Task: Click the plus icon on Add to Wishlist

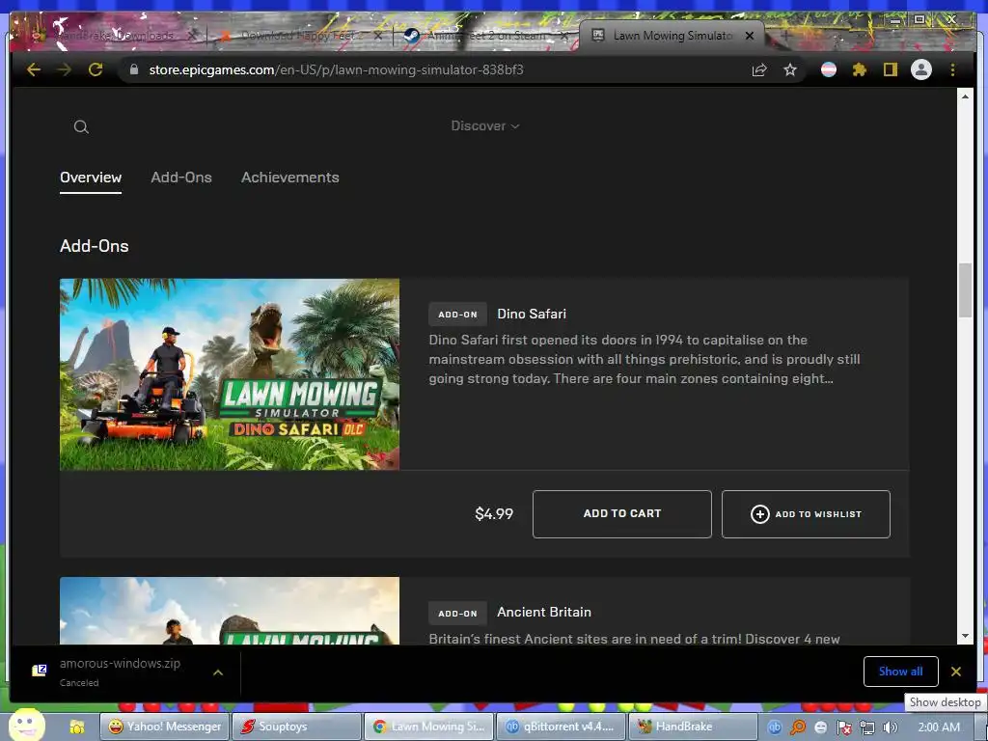Action: pos(760,514)
